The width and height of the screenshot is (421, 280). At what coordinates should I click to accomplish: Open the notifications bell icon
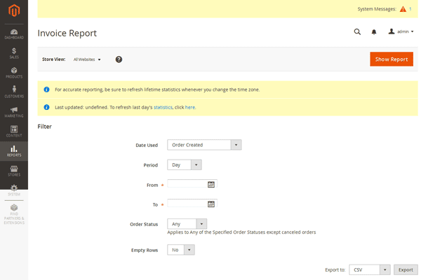point(374,32)
